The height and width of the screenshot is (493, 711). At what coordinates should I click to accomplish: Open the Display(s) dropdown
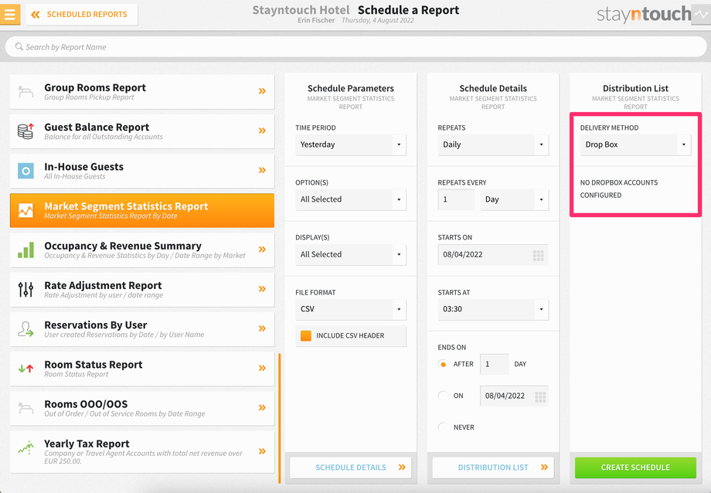[351, 254]
